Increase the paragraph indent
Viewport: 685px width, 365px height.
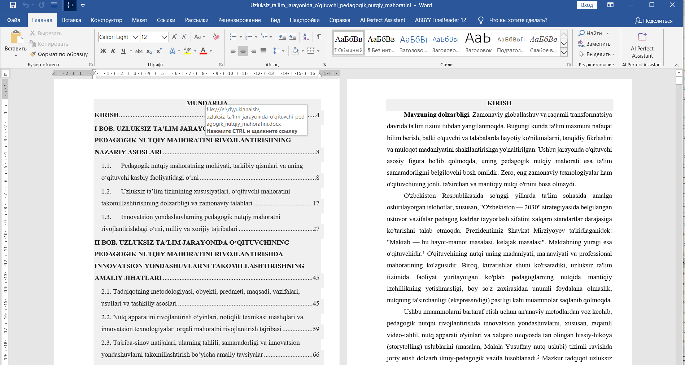(x=293, y=37)
